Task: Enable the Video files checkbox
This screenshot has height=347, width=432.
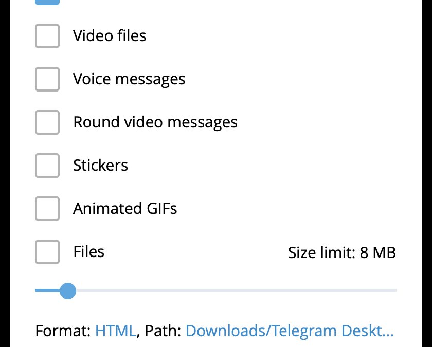Action: [x=47, y=36]
